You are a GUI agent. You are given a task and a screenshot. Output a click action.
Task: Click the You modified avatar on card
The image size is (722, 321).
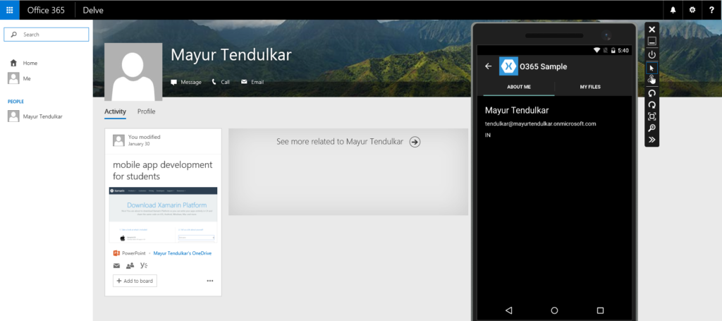[118, 140]
